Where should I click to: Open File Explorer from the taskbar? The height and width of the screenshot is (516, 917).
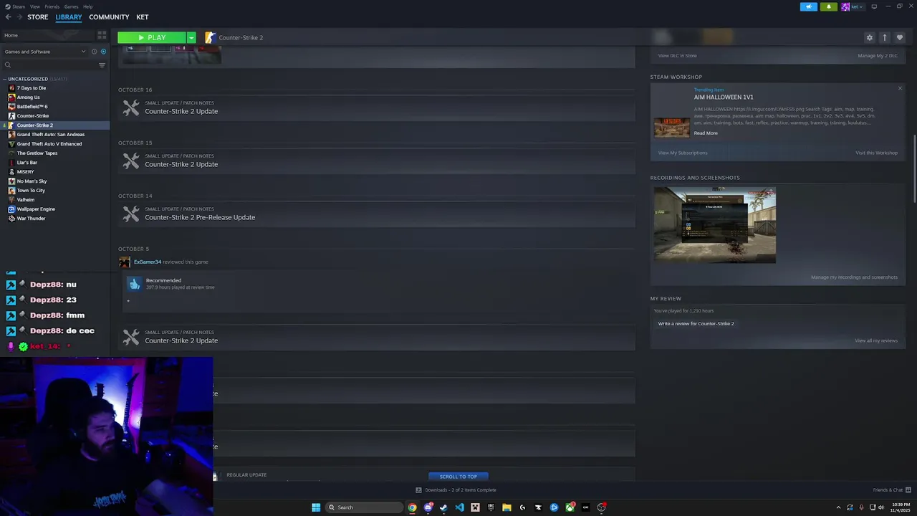(x=506, y=507)
